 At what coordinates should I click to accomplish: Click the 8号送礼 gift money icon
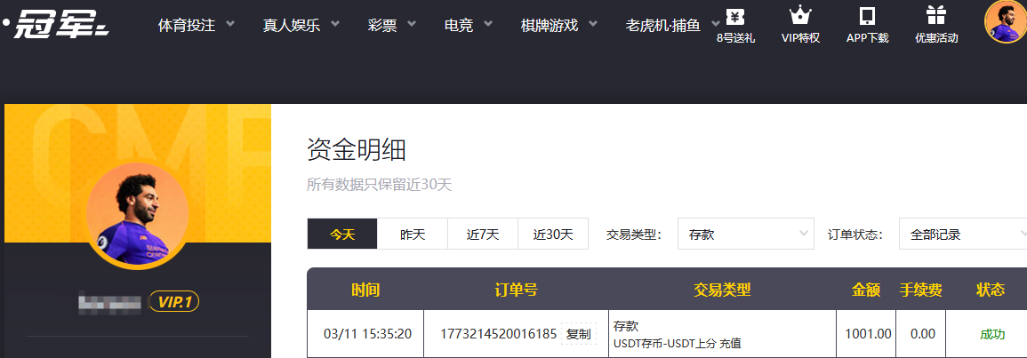734,17
